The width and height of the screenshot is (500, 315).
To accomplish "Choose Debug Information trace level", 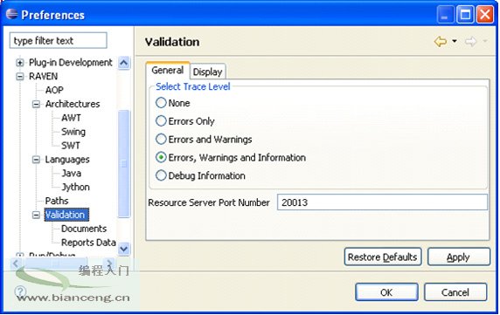I will (161, 175).
